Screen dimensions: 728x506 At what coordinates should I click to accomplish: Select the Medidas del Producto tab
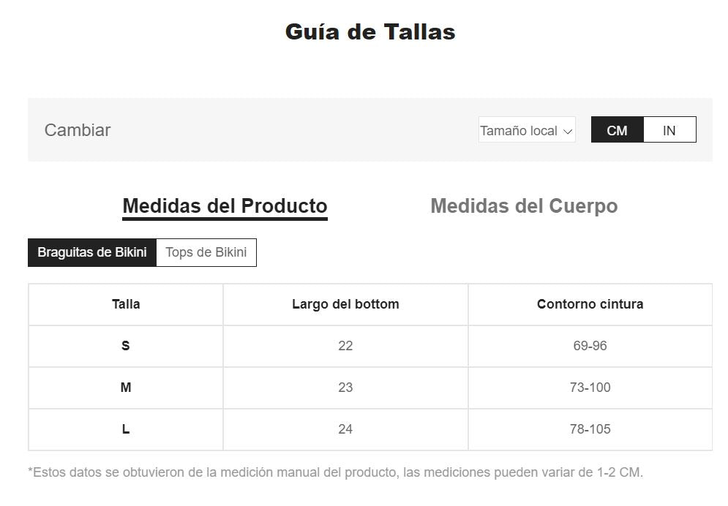coord(225,206)
